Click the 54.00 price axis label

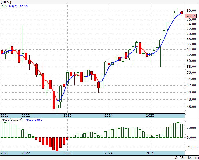(x=191, y=79)
